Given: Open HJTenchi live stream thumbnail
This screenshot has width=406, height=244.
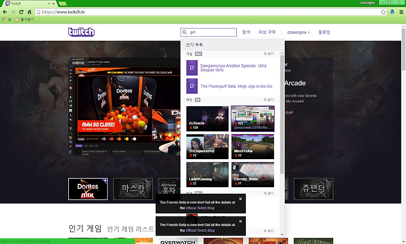Looking at the screenshot, I should [208, 119].
